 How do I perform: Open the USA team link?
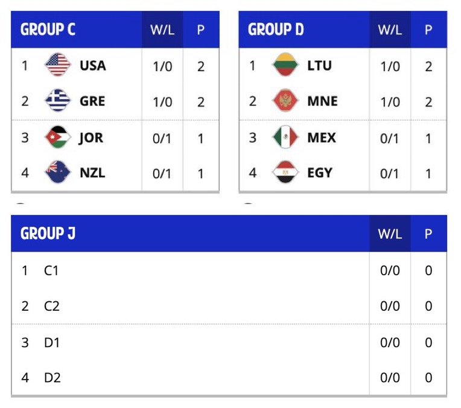click(x=92, y=66)
